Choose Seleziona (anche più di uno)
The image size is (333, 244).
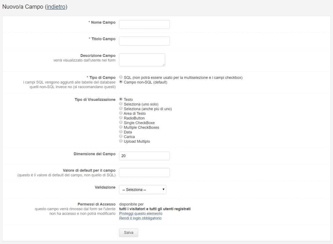coord(121,109)
